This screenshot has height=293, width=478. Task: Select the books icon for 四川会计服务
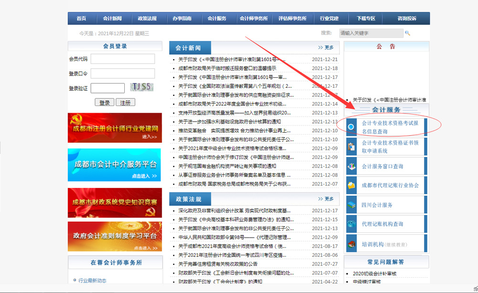point(351,204)
